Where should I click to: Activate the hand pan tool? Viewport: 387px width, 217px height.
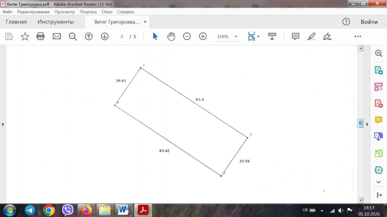tap(171, 36)
